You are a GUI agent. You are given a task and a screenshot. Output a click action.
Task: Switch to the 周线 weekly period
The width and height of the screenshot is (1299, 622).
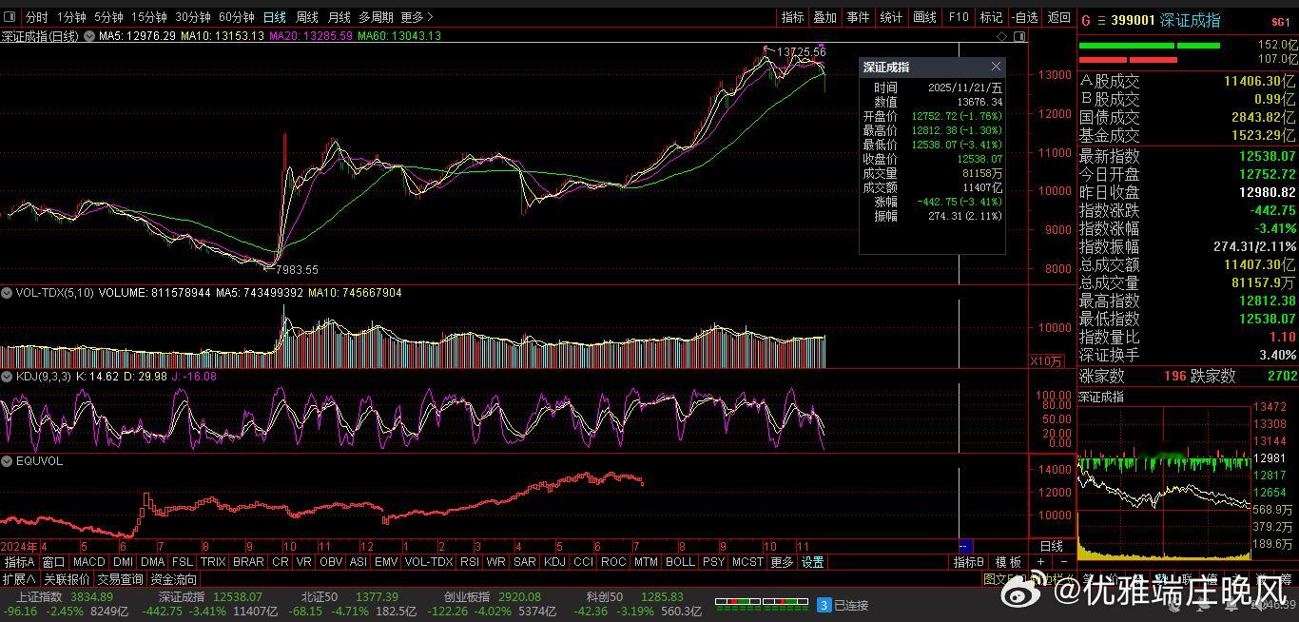(306, 17)
